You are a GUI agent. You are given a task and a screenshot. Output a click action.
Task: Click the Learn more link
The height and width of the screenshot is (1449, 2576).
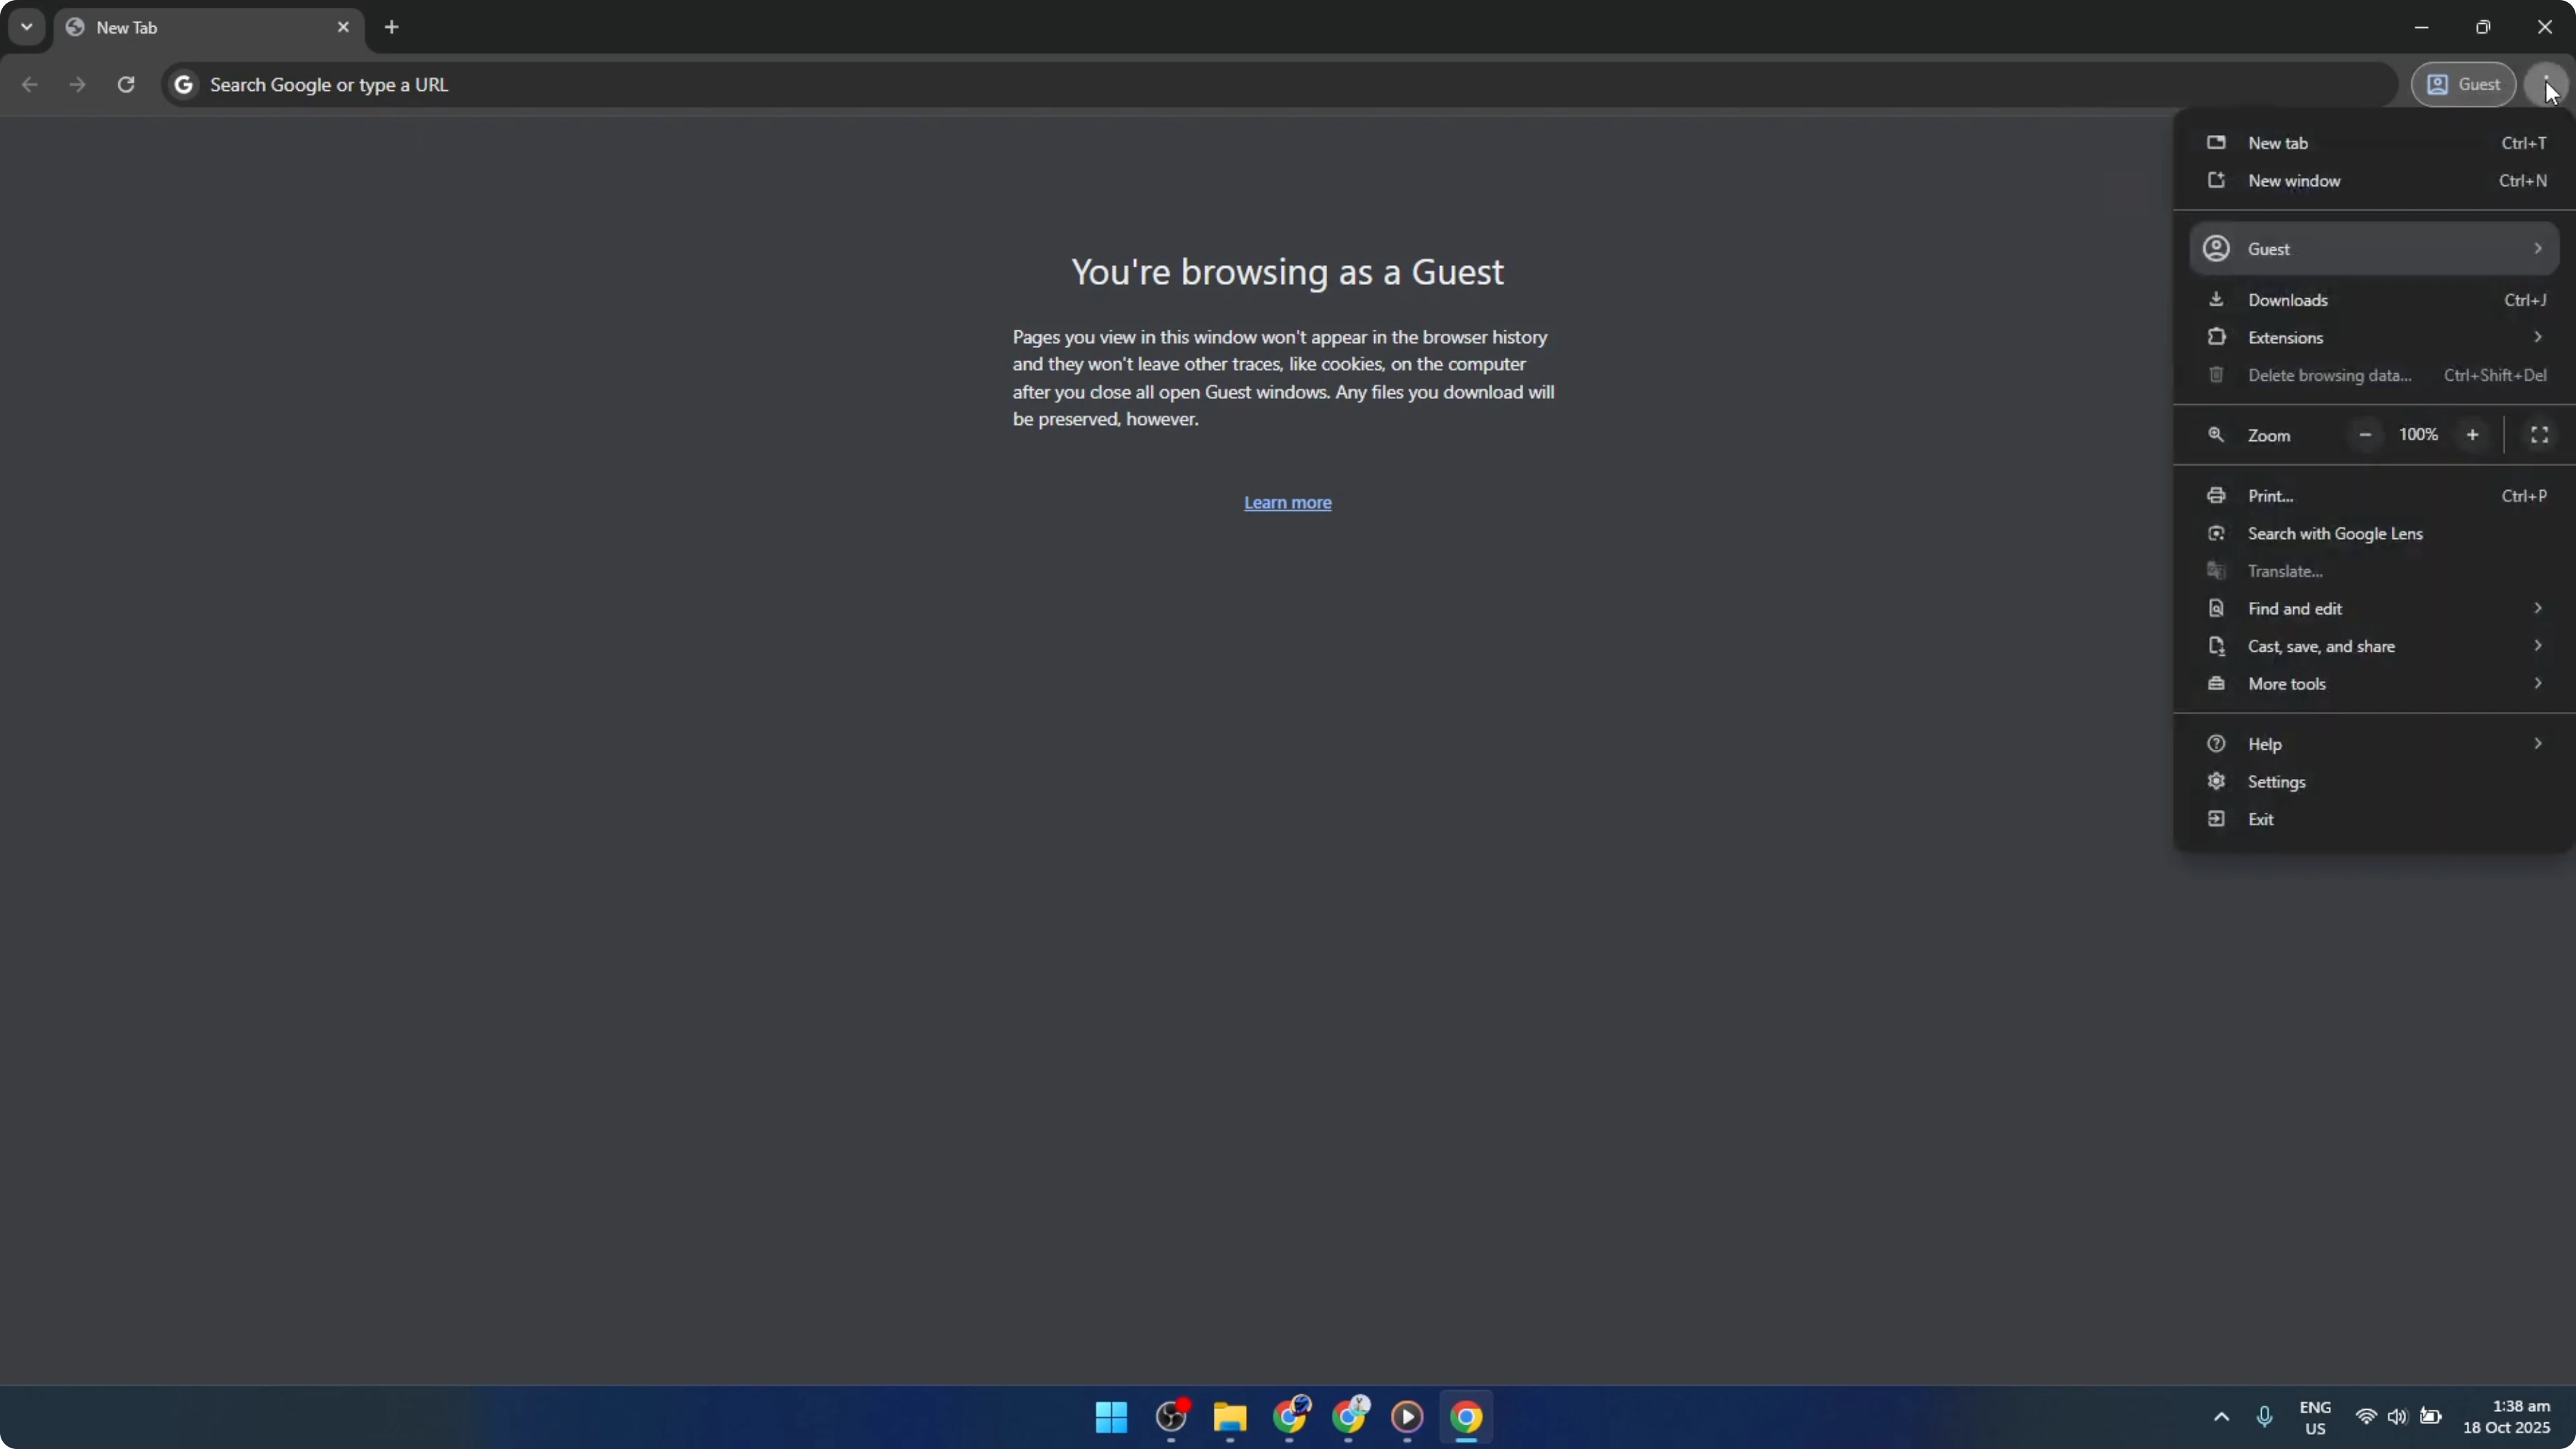(x=1287, y=502)
